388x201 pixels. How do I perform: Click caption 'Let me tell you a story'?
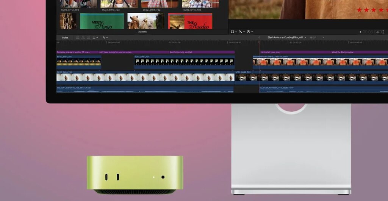tap(295, 52)
